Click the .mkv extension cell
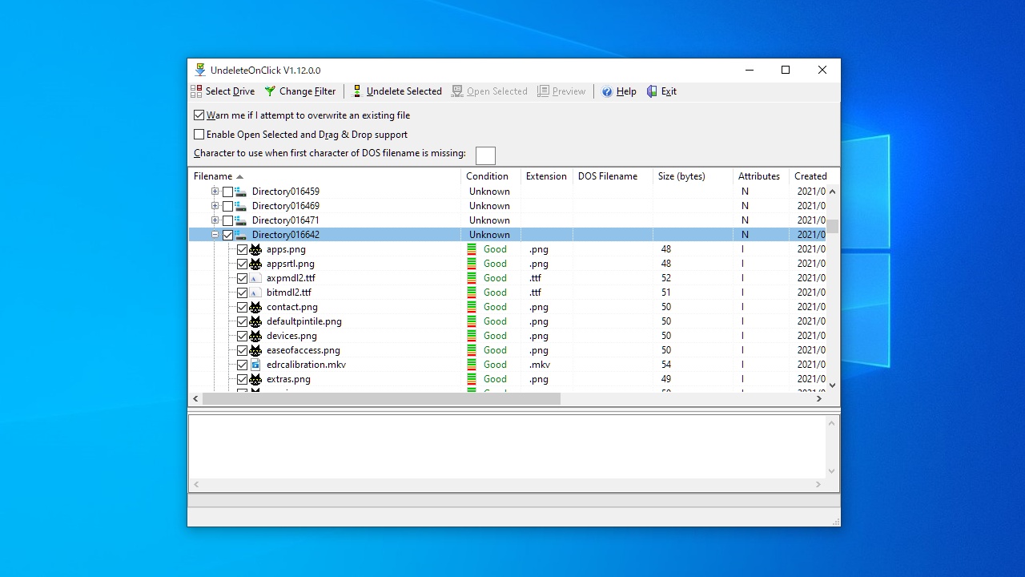 pyautogui.click(x=540, y=365)
